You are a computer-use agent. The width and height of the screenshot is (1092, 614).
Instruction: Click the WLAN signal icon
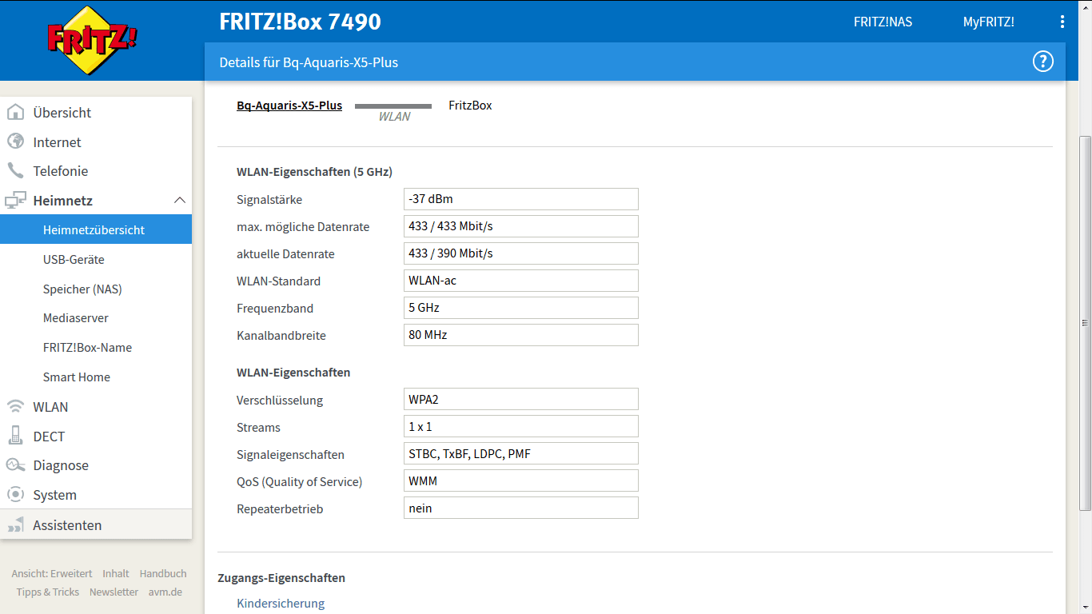coord(15,406)
